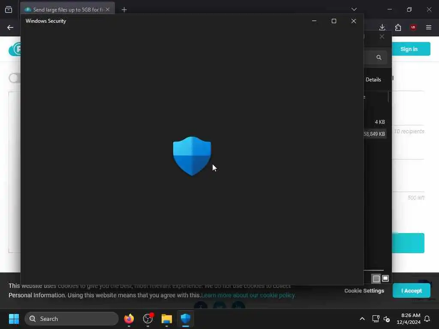Click Windows Security taskbar icon
The image size is (439, 329).
pos(186,319)
